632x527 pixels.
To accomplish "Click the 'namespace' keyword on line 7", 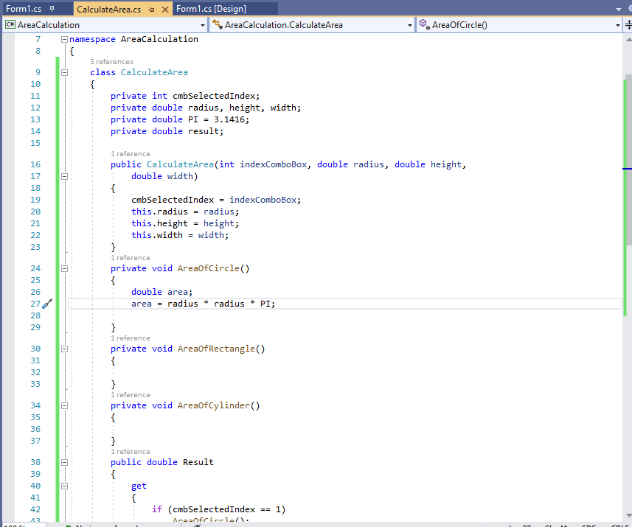I will pos(92,40).
